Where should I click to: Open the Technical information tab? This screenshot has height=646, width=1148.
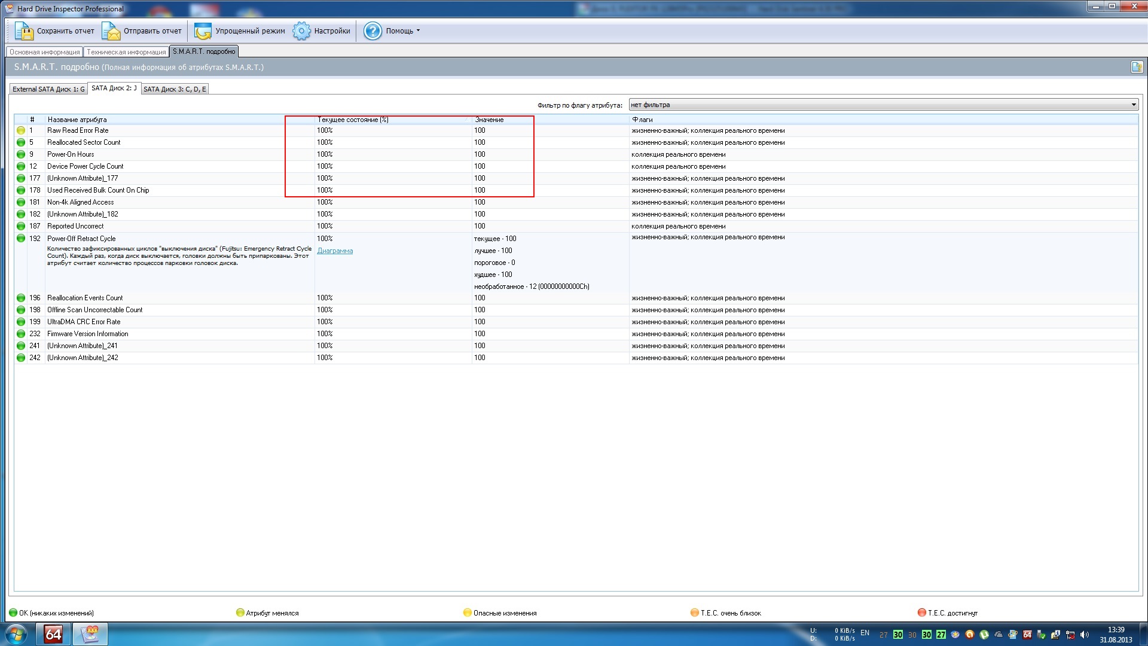[126, 52]
